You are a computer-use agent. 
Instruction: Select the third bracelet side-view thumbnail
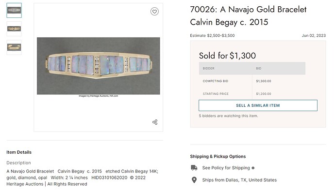click(x=14, y=47)
